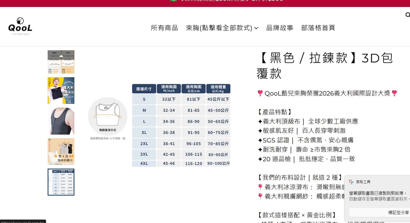Expand the 束胸 menu chevron
Viewport: 410px width, 223px height.
[x=256, y=28]
